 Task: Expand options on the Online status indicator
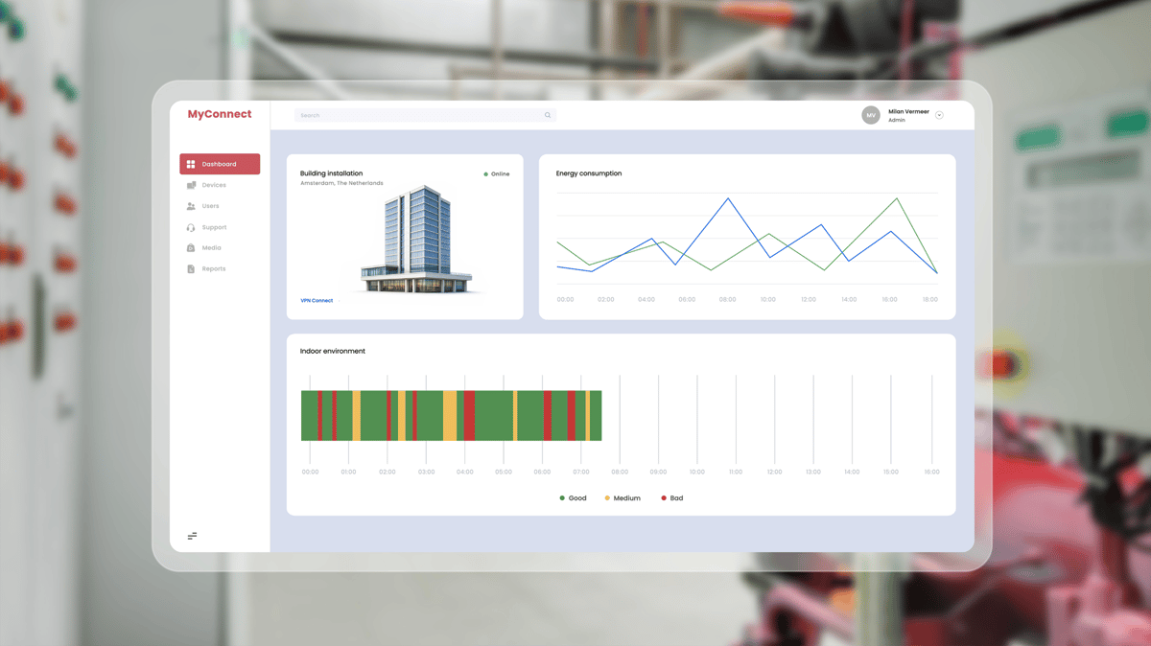click(496, 173)
